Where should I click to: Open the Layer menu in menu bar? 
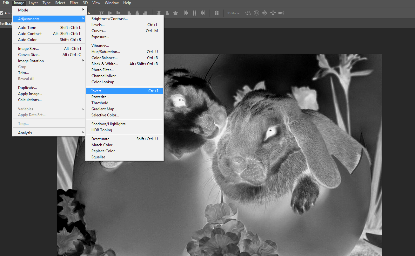(x=33, y=3)
